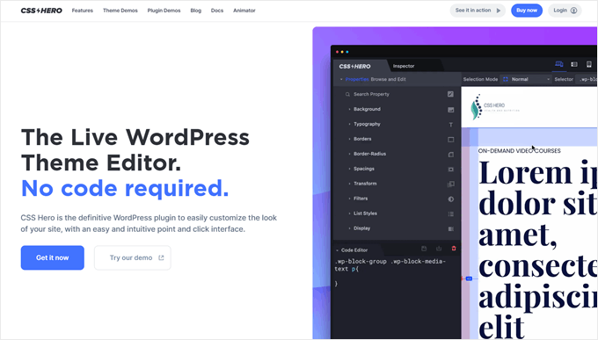Screen dimensions: 598x340
Task: Click the magnifier icon beside Search Property
Action: tap(347, 94)
